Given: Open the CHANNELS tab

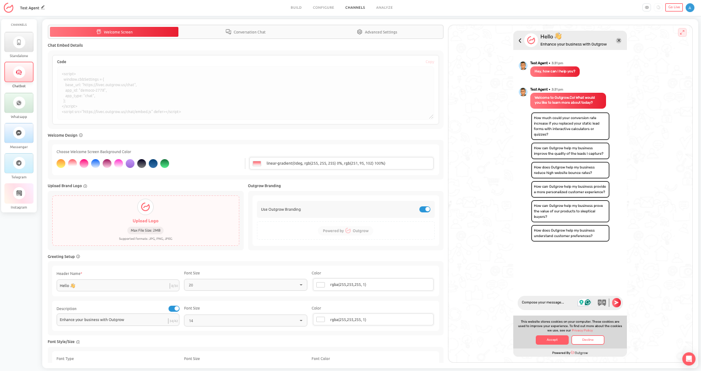Looking at the screenshot, I should coord(355,8).
